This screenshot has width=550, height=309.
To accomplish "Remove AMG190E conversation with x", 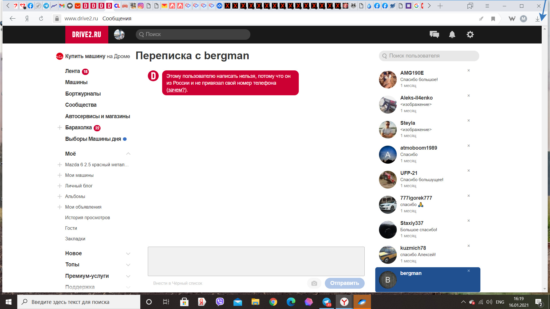I will 469,70.
